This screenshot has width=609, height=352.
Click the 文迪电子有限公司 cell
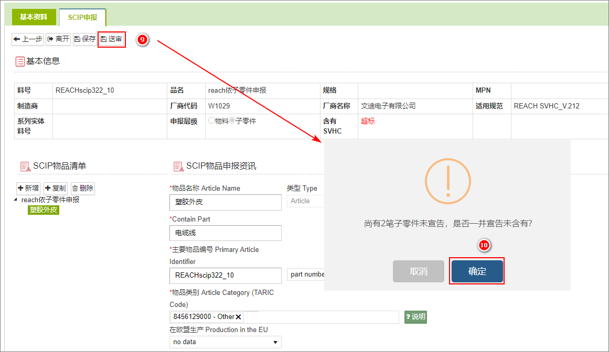pyautogui.click(x=415, y=106)
